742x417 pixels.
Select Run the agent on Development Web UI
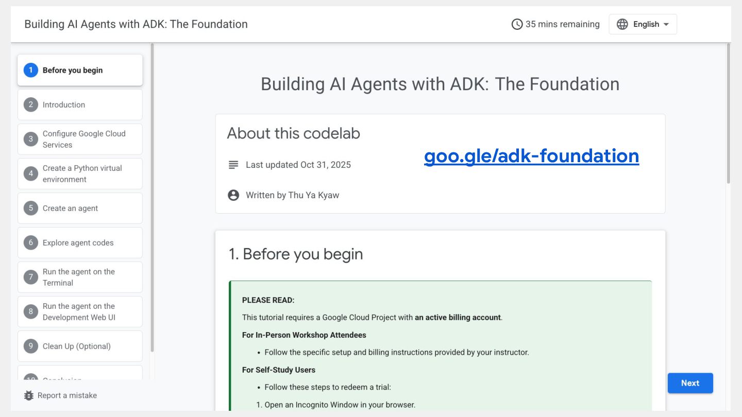coord(80,311)
